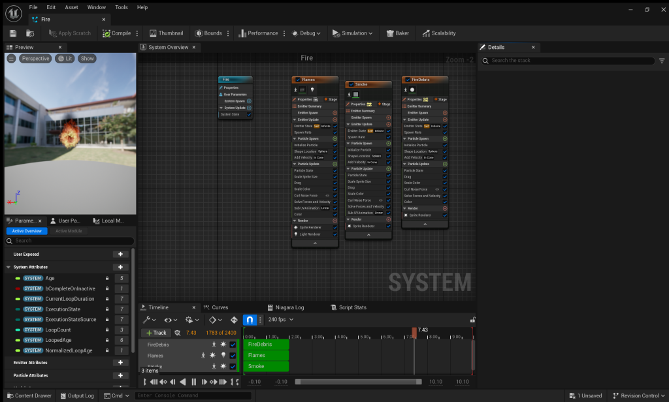Open timeline wrench actions dropdown
Image resolution: width=669 pixels, height=402 pixels.
tap(149, 320)
